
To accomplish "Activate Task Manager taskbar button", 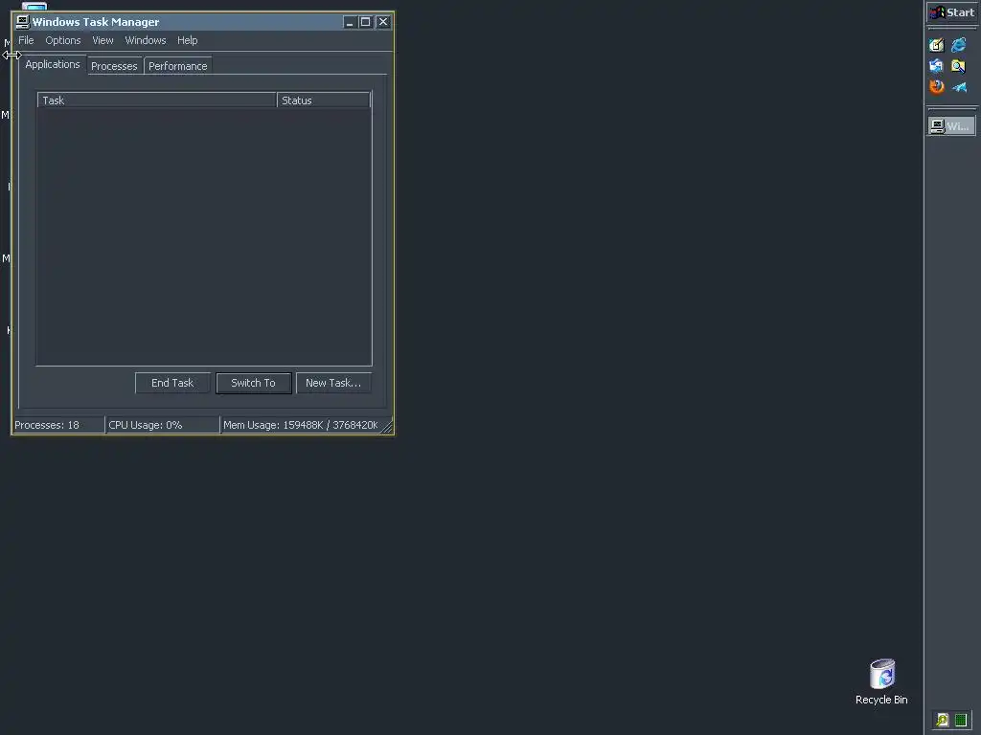I will coord(951,126).
